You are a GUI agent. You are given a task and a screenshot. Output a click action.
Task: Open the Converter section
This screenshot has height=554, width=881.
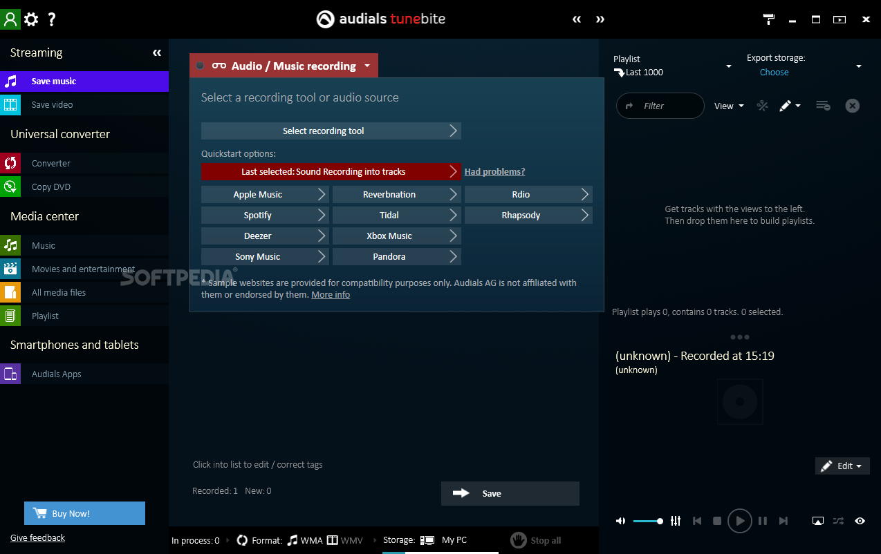click(84, 164)
